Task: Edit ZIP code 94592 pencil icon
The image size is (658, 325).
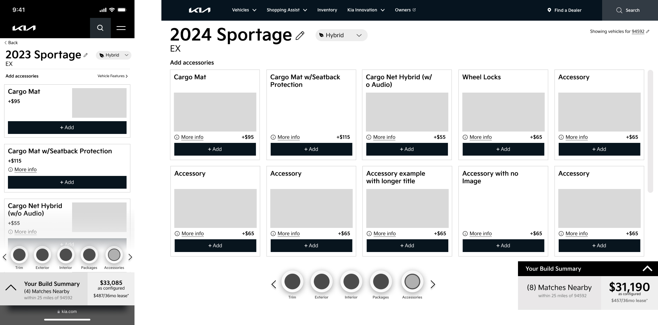Action: [x=648, y=31]
